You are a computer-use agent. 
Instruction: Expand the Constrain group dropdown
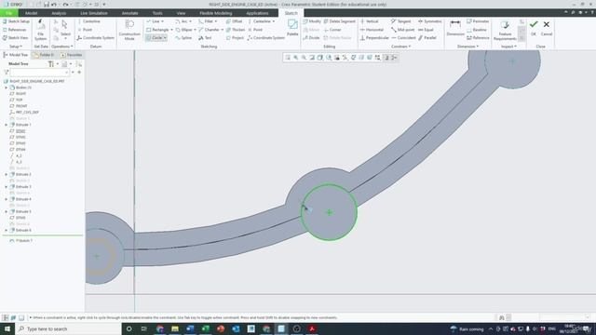401,47
